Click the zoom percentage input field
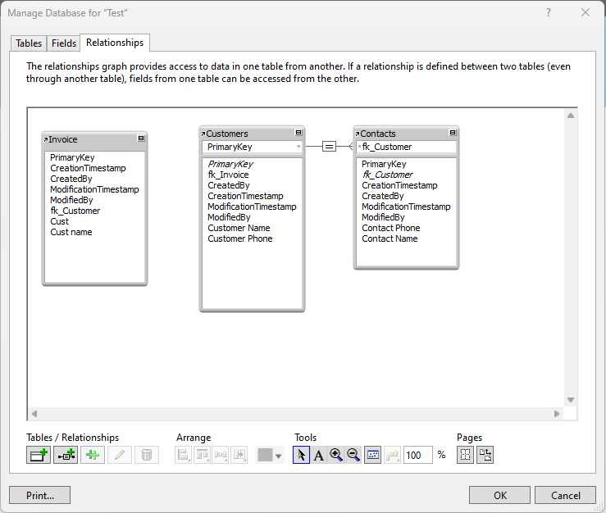Image resolution: width=606 pixels, height=513 pixels. (417, 455)
